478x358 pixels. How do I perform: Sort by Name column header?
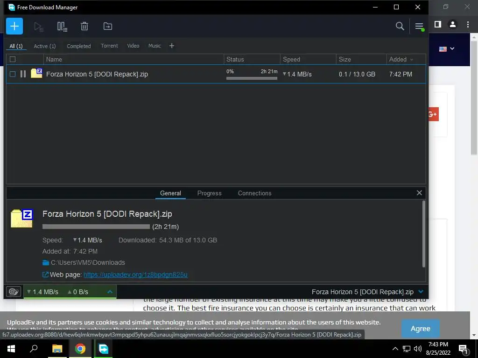[134, 59]
